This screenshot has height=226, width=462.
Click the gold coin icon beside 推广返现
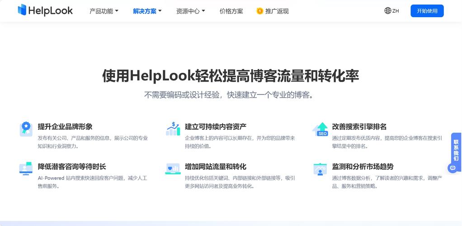(x=259, y=11)
